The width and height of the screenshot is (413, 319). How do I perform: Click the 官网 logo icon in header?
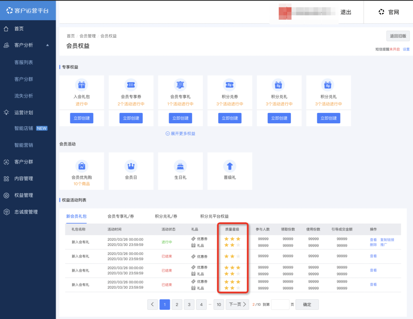[381, 12]
